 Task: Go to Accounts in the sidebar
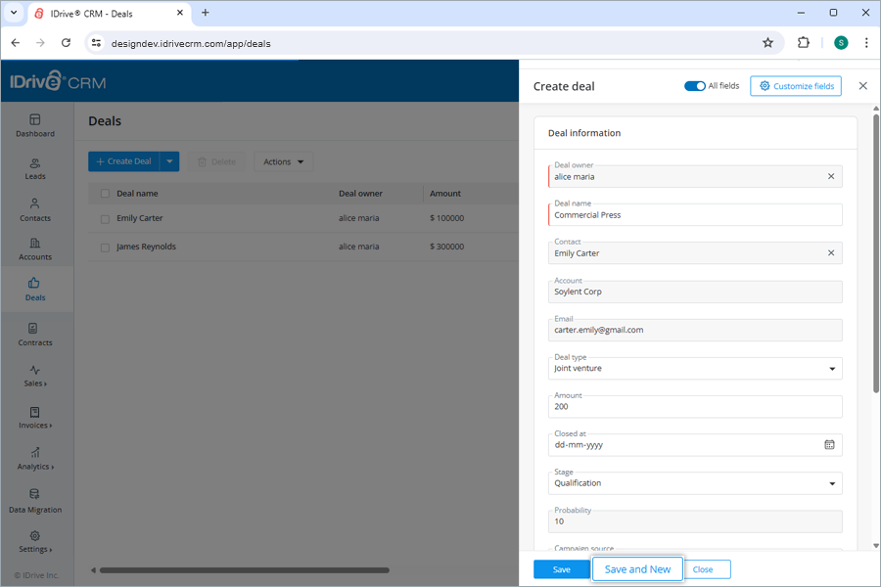click(35, 249)
